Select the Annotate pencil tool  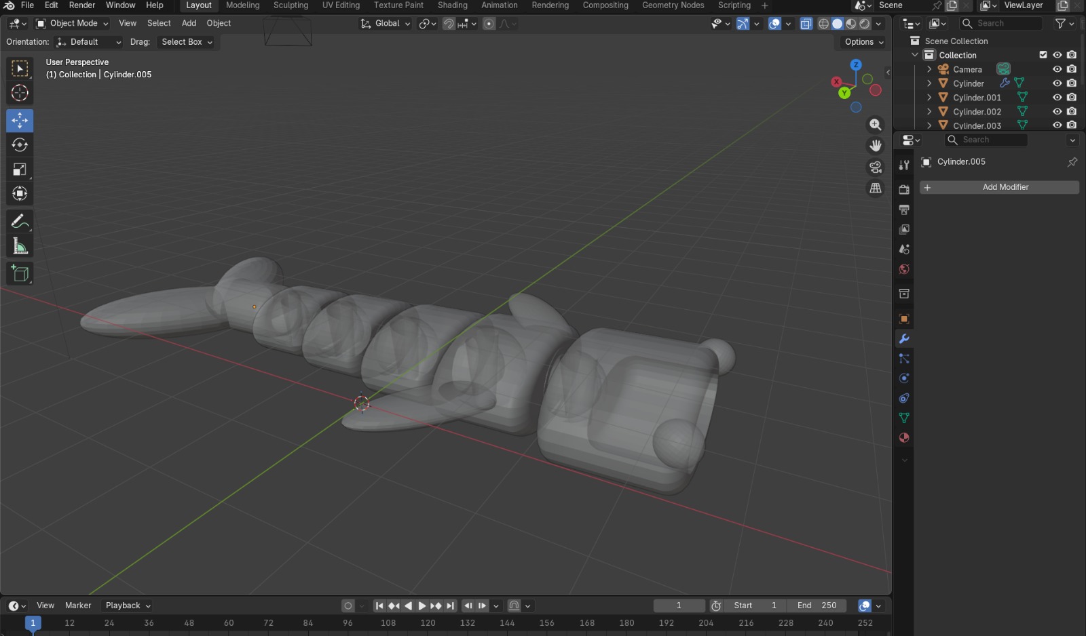[x=20, y=222]
